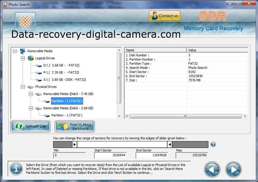Select drive S:\ 3.80 GB DISK FAT32
The width and height of the screenshot is (258, 182).
pyautogui.click(x=64, y=79)
